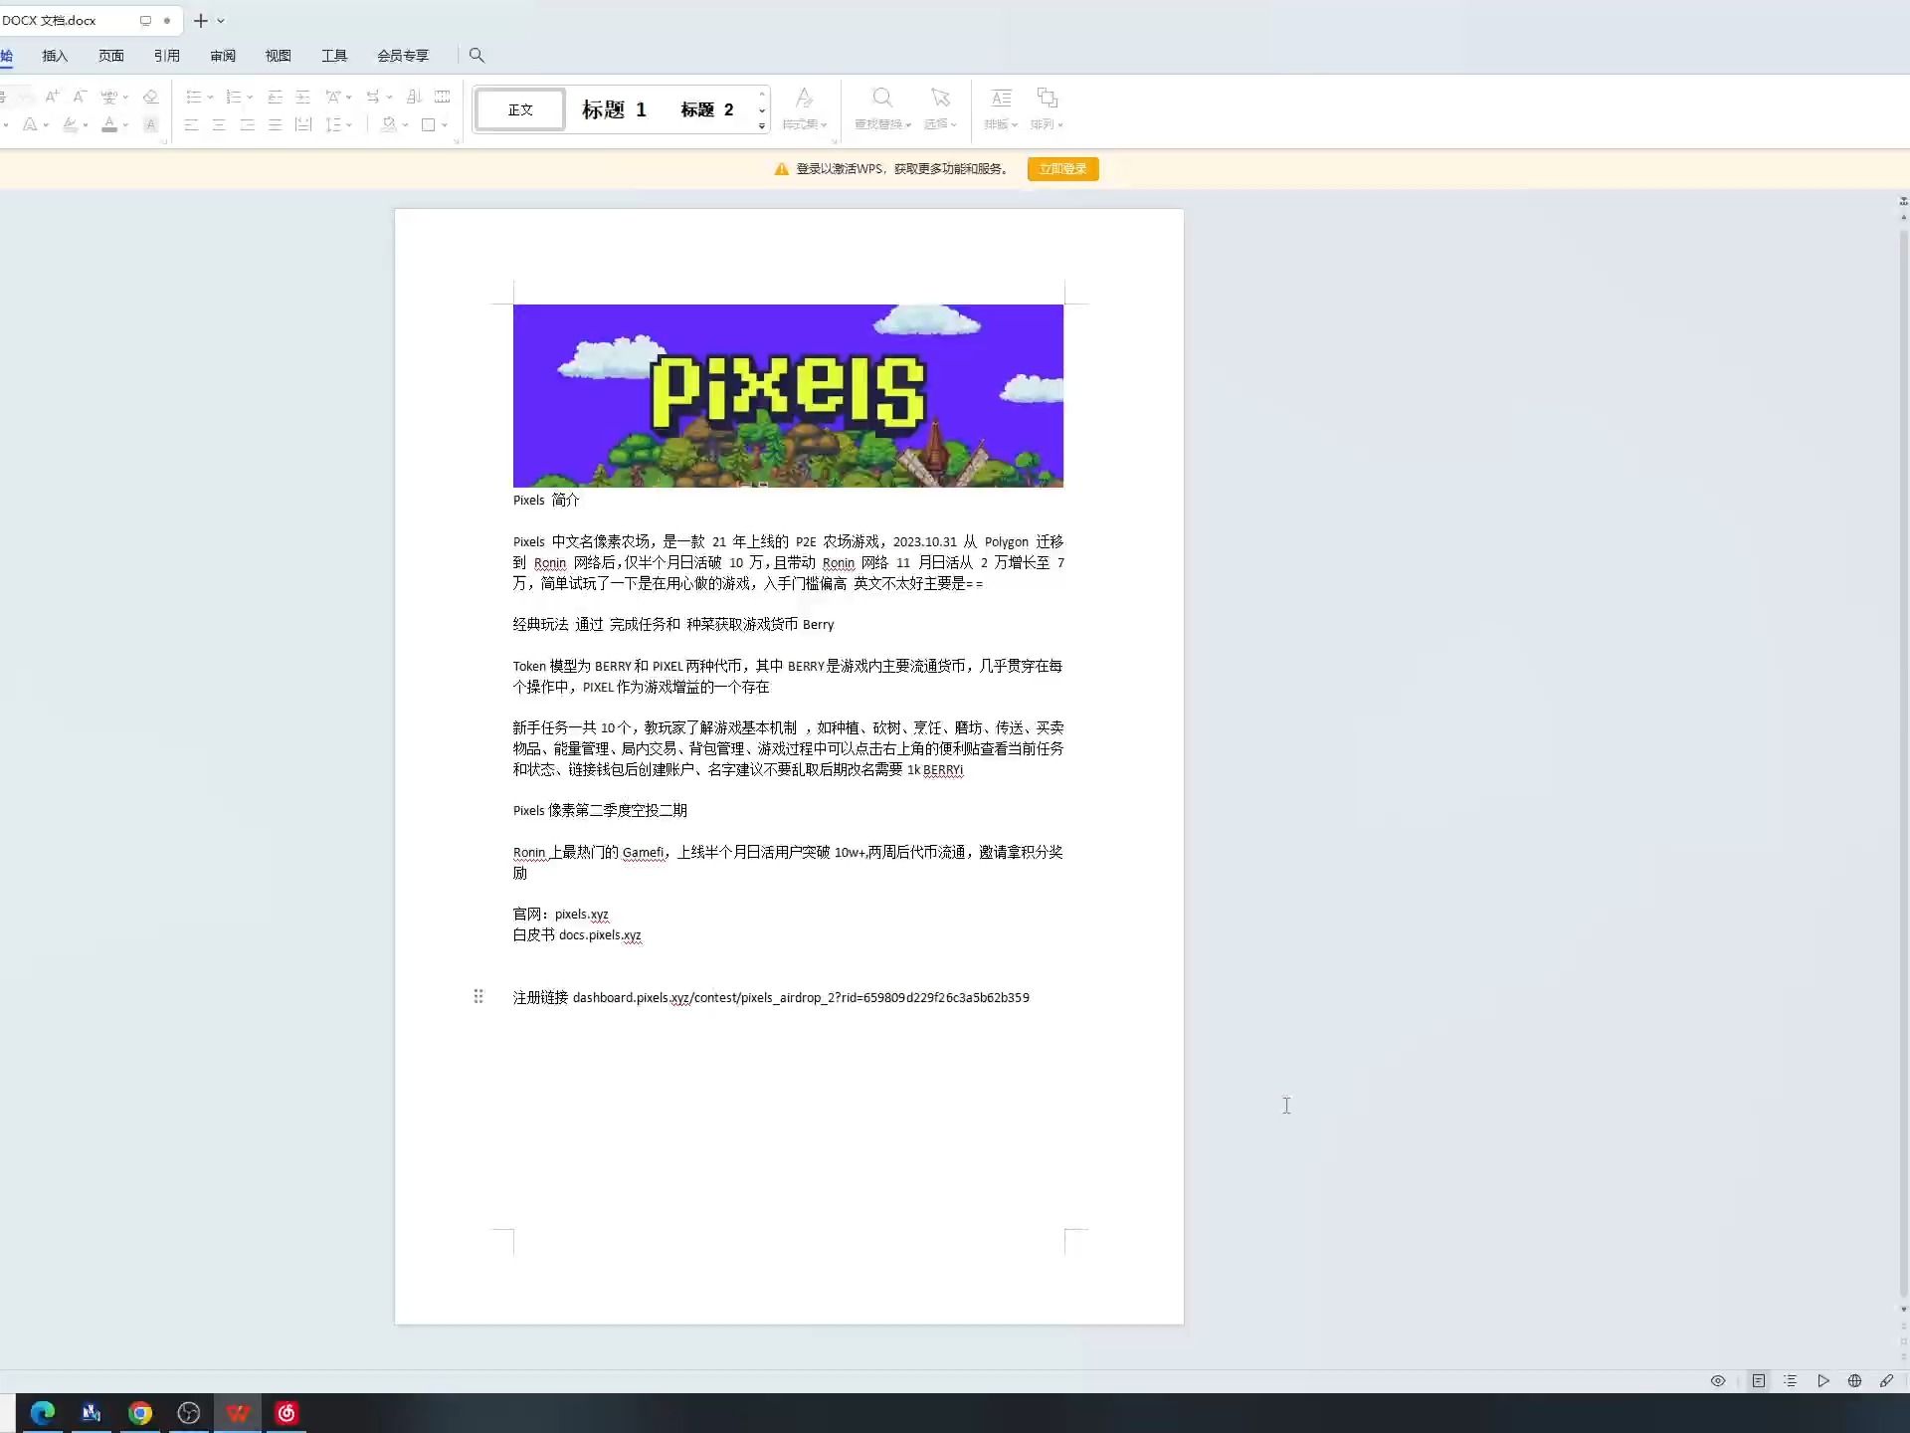Open the 审阅 (Review) tab
Image resolution: width=1910 pixels, height=1433 pixels.
coord(222,56)
